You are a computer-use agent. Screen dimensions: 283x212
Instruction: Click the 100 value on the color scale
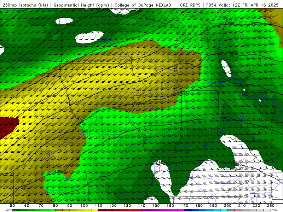[84, 206]
